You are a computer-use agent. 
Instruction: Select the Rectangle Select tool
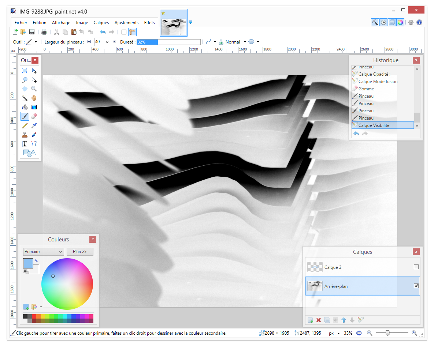tap(25, 71)
